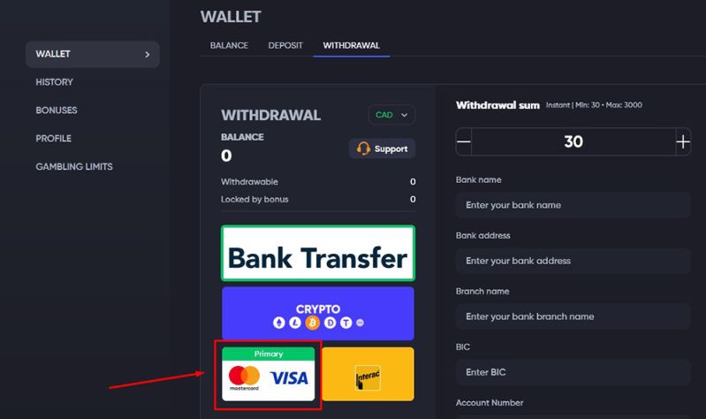Switch to the Balance tab

point(229,45)
